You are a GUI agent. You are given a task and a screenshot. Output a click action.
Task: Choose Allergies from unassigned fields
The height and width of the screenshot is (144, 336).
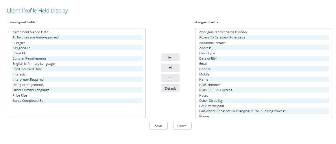tap(77, 43)
